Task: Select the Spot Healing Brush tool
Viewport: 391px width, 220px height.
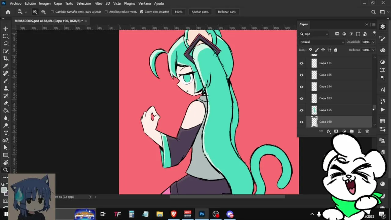Action: coord(5,73)
